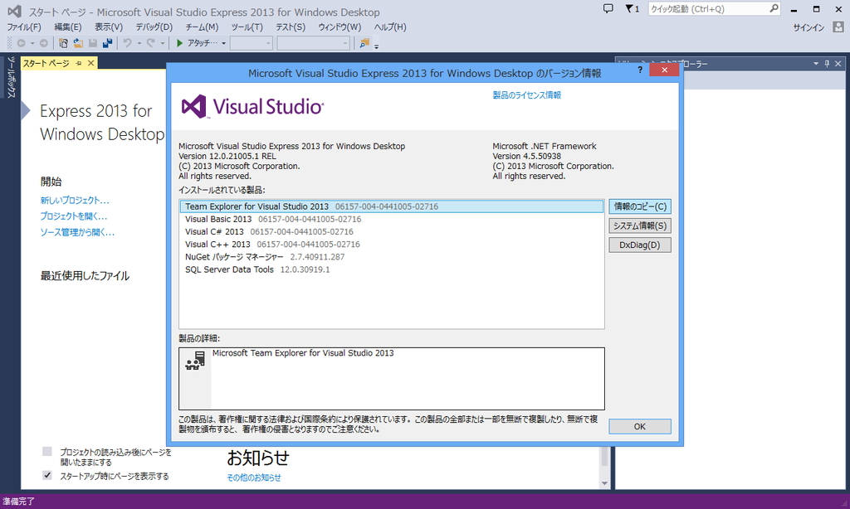Open the Feedback icon in the title bar
Screen dimensions: 850x509
point(608,8)
